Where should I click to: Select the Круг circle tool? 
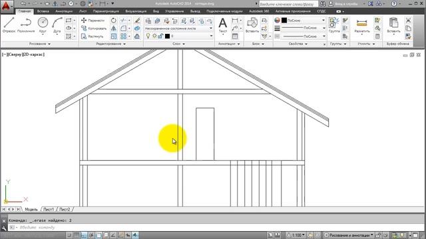point(43,25)
